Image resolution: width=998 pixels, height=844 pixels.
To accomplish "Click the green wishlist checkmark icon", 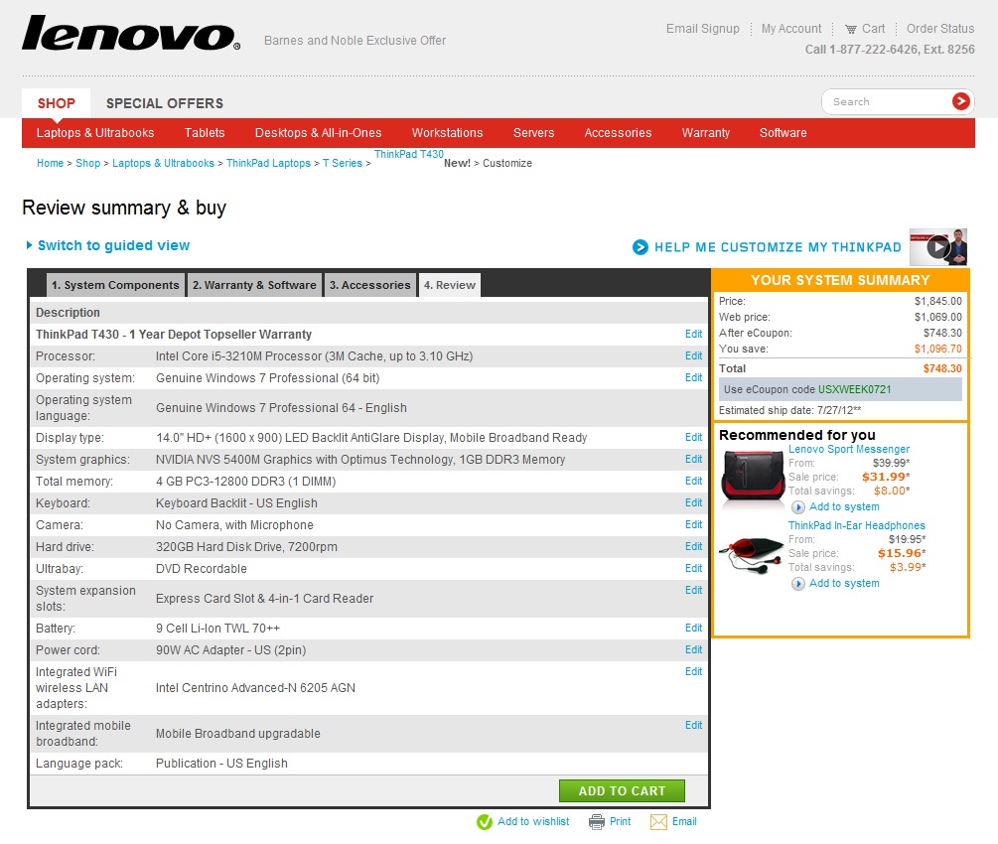I will pos(485,822).
